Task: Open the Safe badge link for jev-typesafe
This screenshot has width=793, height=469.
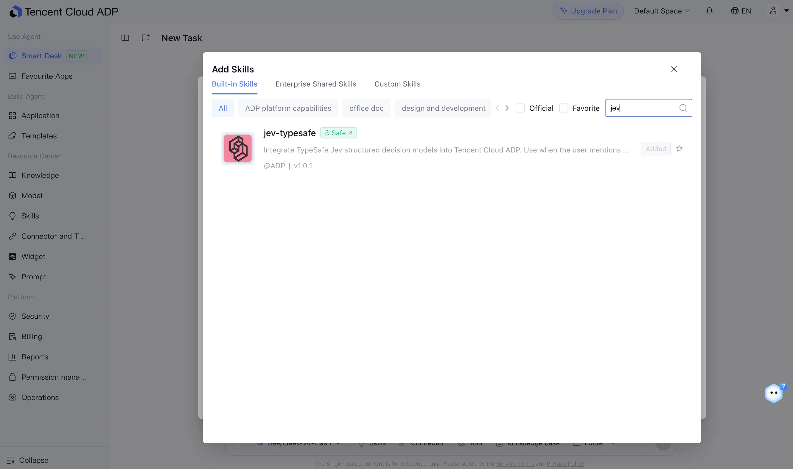Action: [338, 133]
